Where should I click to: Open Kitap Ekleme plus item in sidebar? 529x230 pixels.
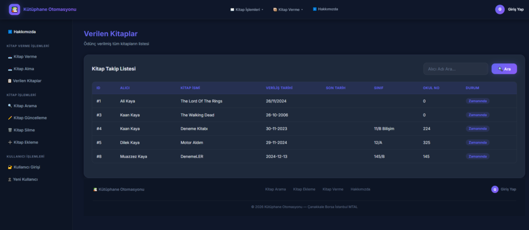[x=25, y=143]
